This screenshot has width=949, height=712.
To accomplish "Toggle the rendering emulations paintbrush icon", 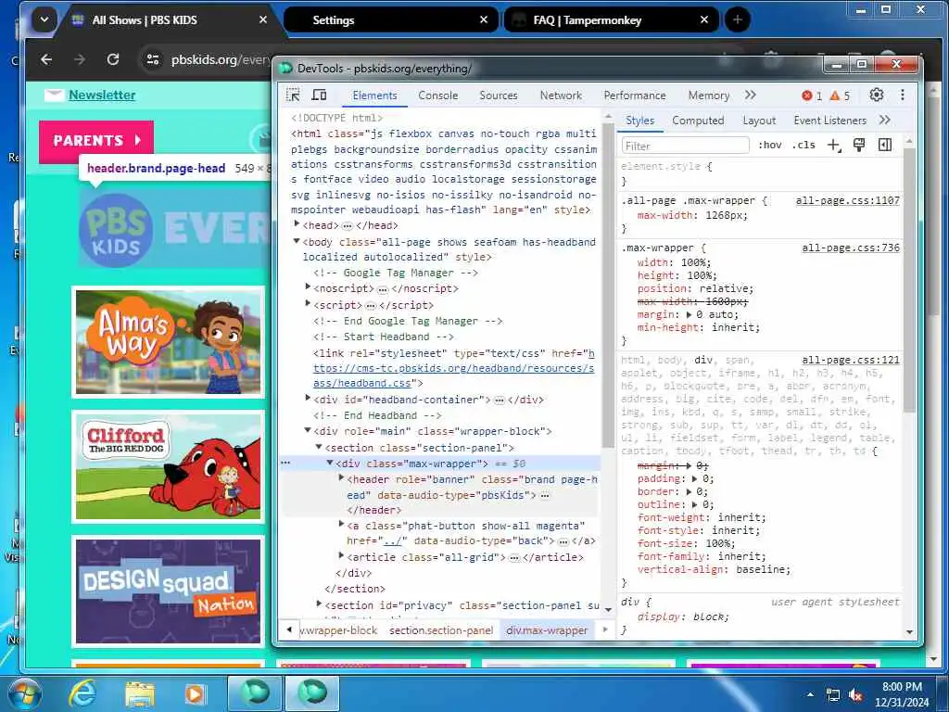I will (859, 146).
